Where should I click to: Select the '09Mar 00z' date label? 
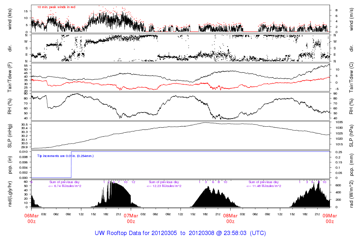330,218
